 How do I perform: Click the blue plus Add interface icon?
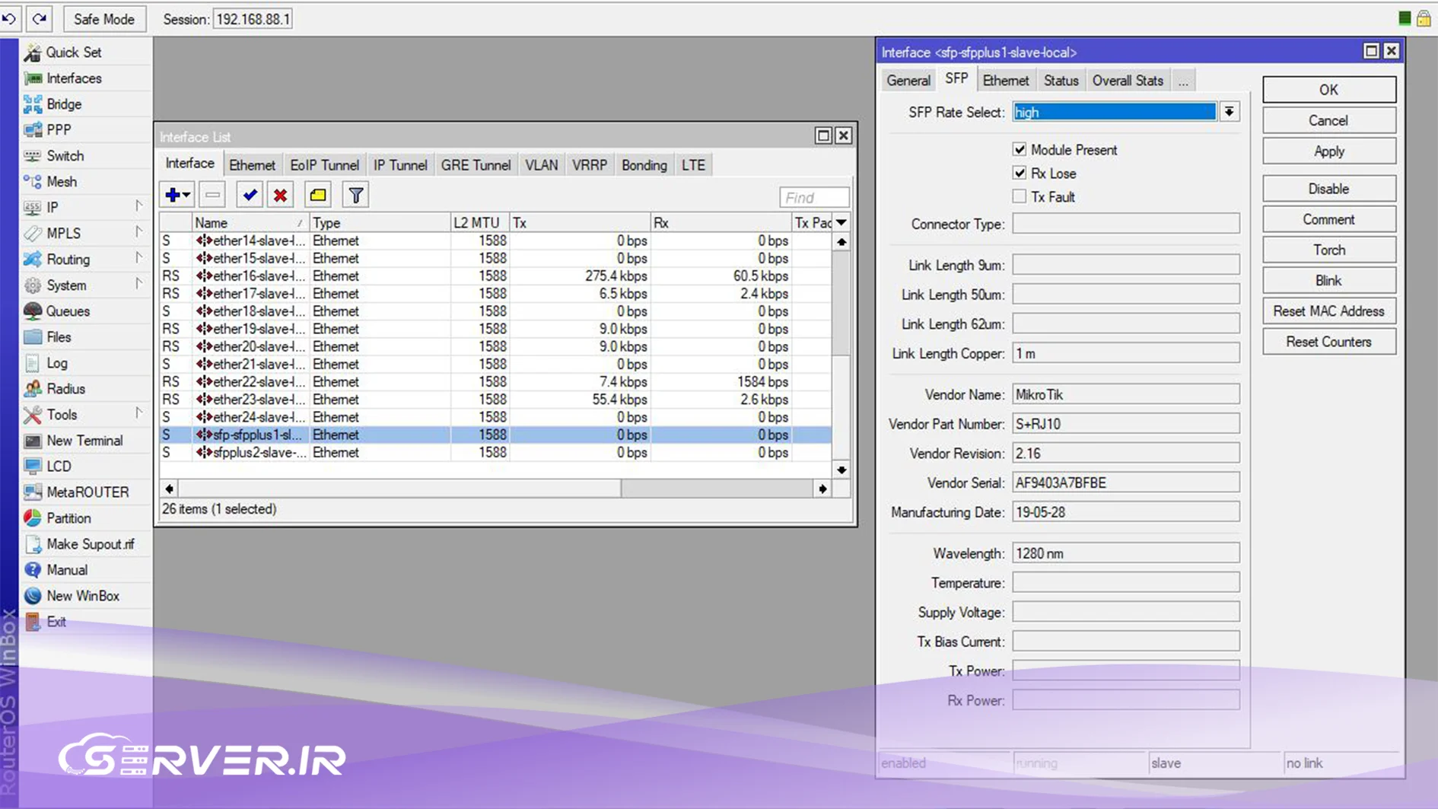(173, 195)
